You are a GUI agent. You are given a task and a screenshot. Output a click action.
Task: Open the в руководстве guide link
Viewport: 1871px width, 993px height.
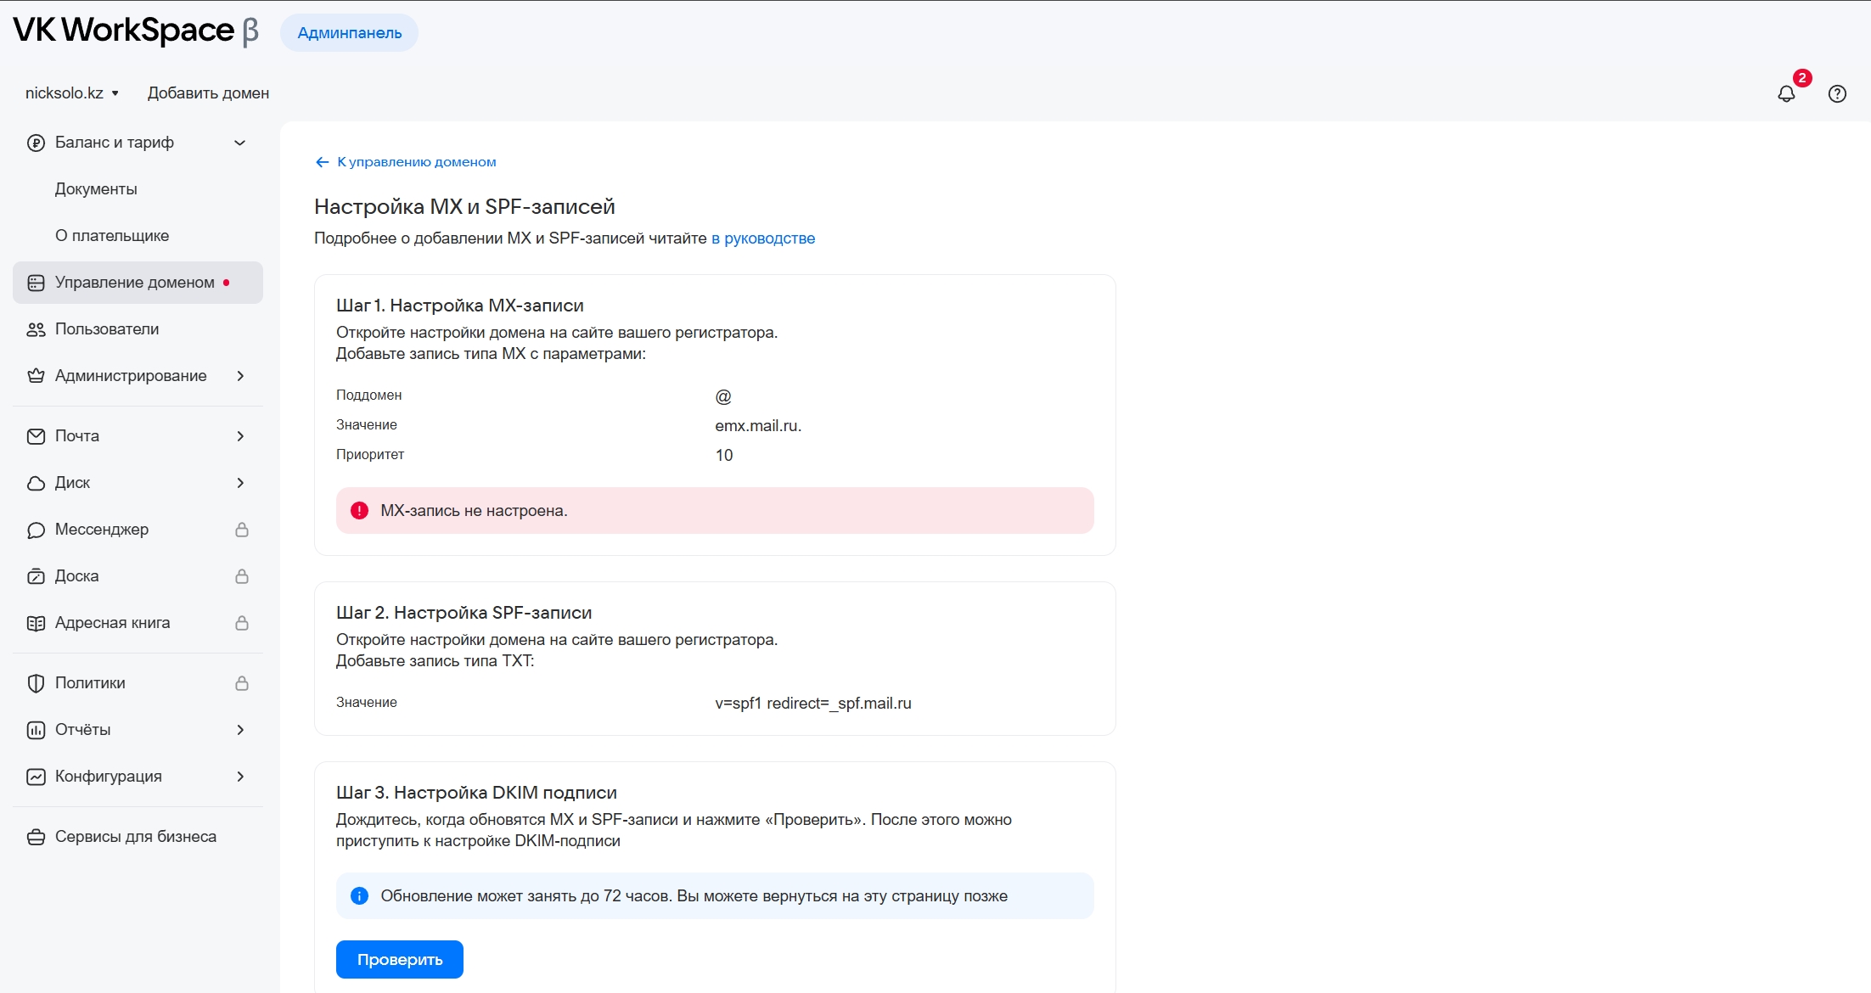(762, 238)
